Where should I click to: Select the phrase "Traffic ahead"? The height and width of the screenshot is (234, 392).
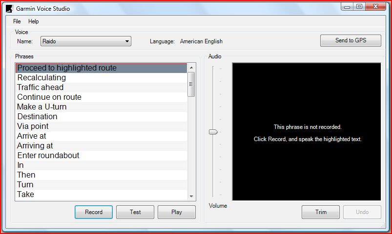pyautogui.click(x=101, y=88)
